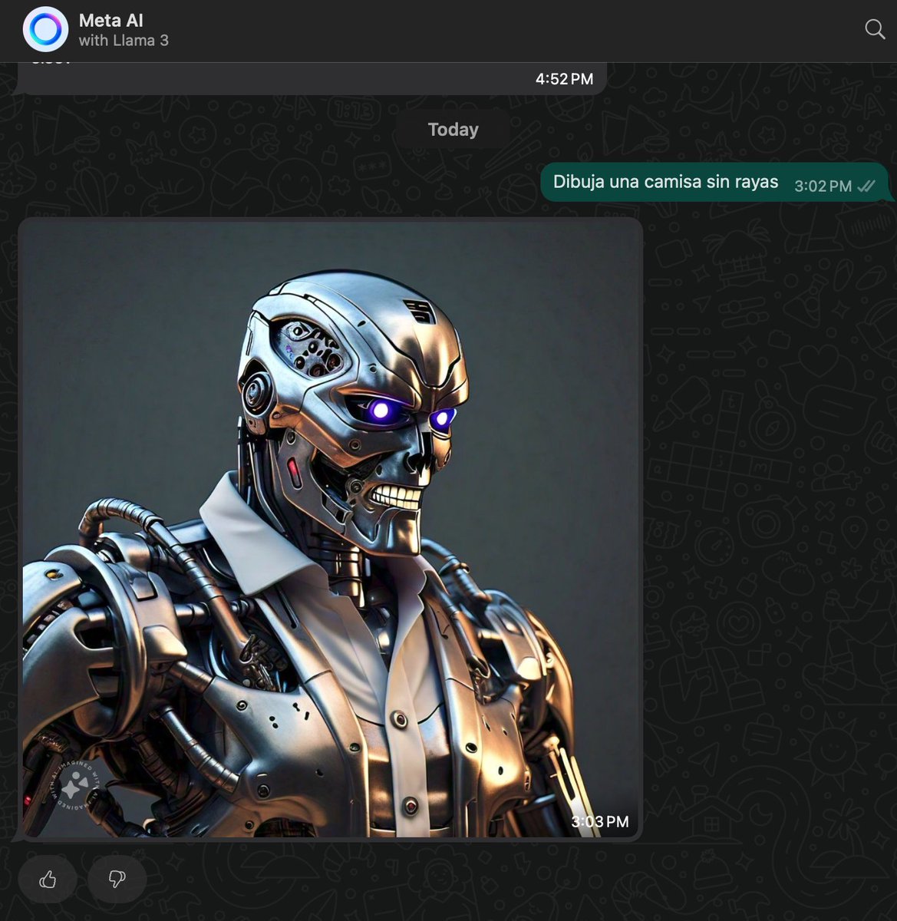897x921 pixels.
Task: Click the search magnifier in chat header
Action: (875, 29)
